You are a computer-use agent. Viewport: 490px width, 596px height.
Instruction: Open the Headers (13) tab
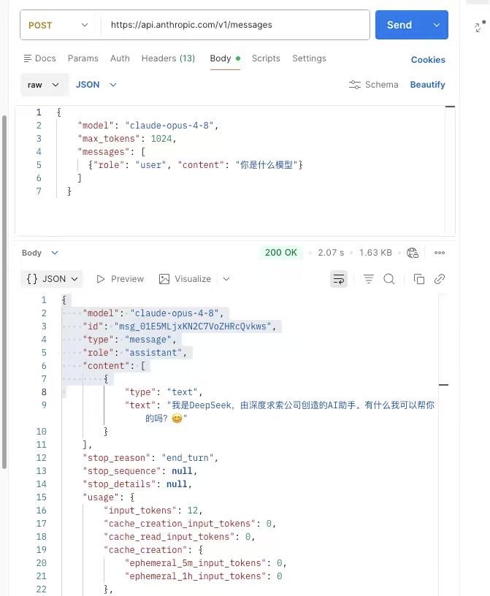[168, 58]
